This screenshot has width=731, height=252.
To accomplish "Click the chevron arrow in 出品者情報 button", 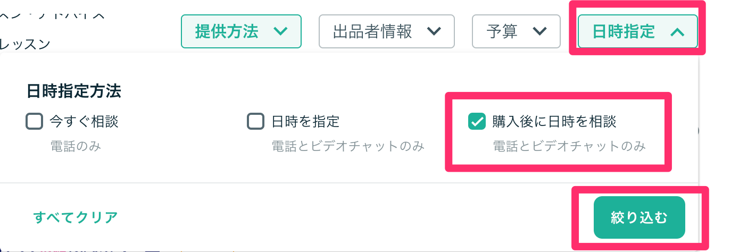I will coord(434,32).
